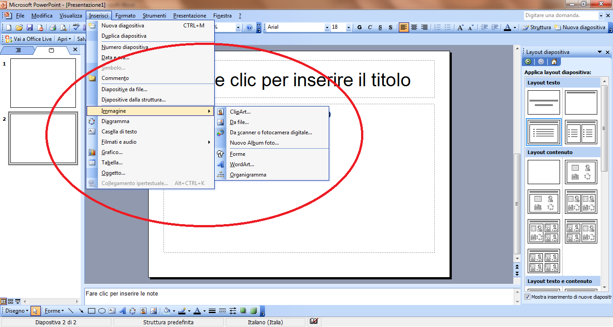Switch to normal view button at bottom-left
The height and width of the screenshot is (327, 613).
point(4,301)
